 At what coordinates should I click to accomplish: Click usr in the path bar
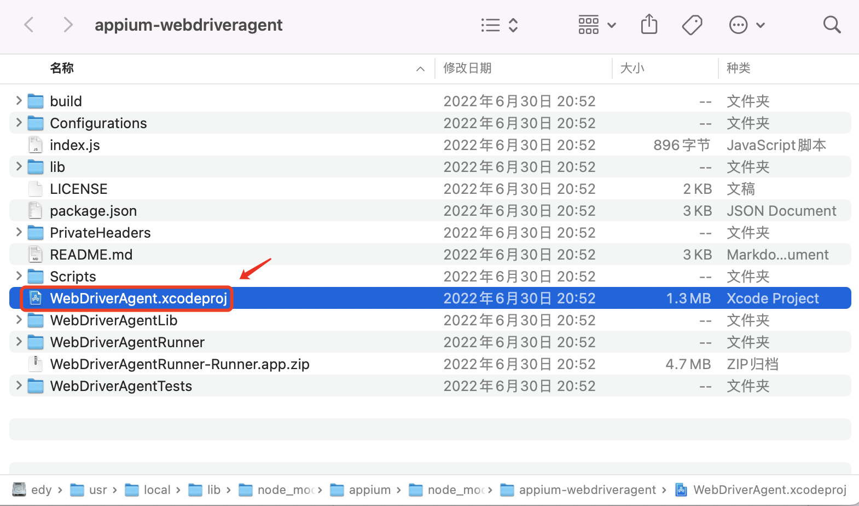[89, 490]
